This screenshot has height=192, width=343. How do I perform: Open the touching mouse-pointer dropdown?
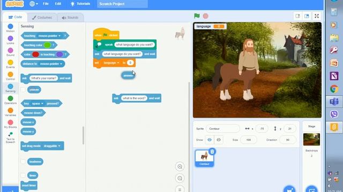point(49,36)
